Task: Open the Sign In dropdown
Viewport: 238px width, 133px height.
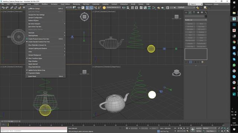Action: (x=195, y=4)
